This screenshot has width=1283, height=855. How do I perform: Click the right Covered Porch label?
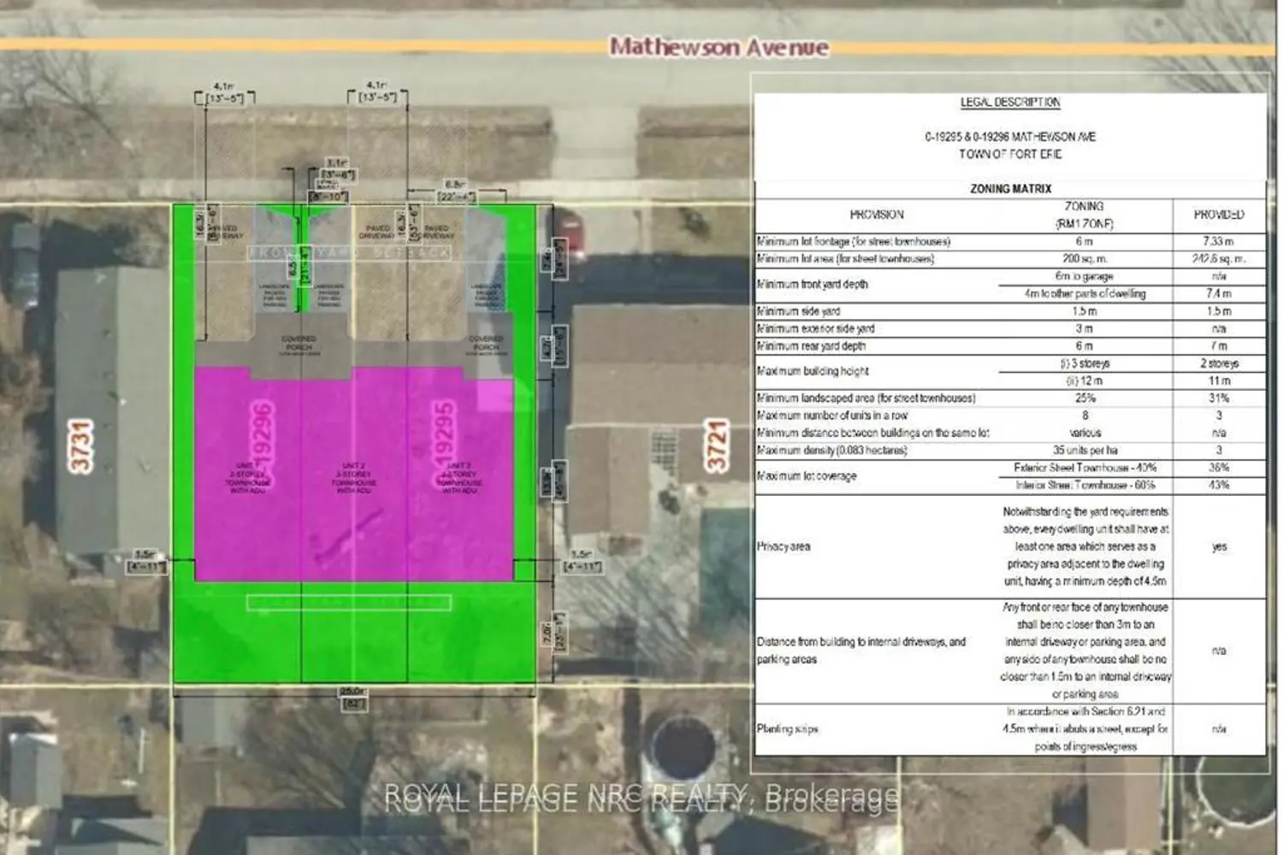tap(486, 343)
